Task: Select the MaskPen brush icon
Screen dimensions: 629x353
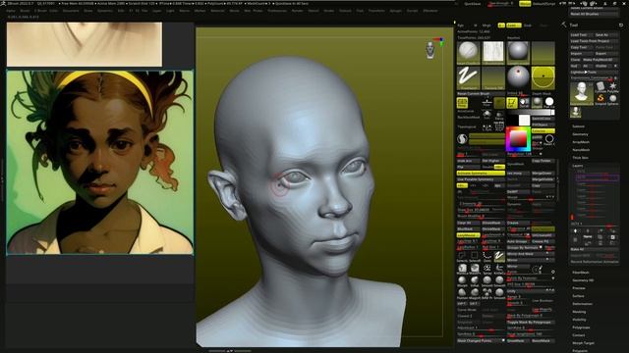Action: (x=475, y=269)
